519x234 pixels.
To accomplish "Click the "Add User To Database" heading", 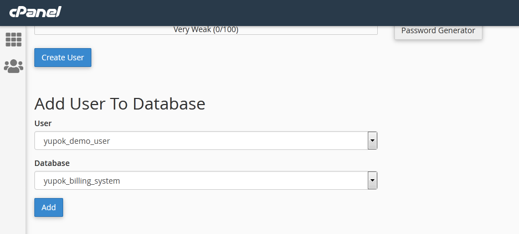I will coord(120,104).
